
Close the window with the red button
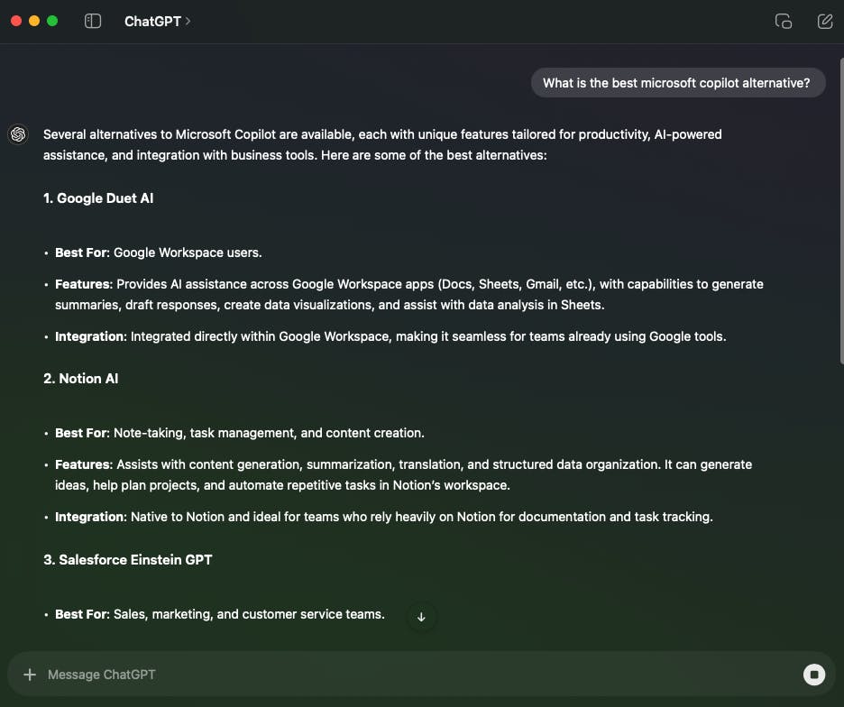[x=16, y=21]
